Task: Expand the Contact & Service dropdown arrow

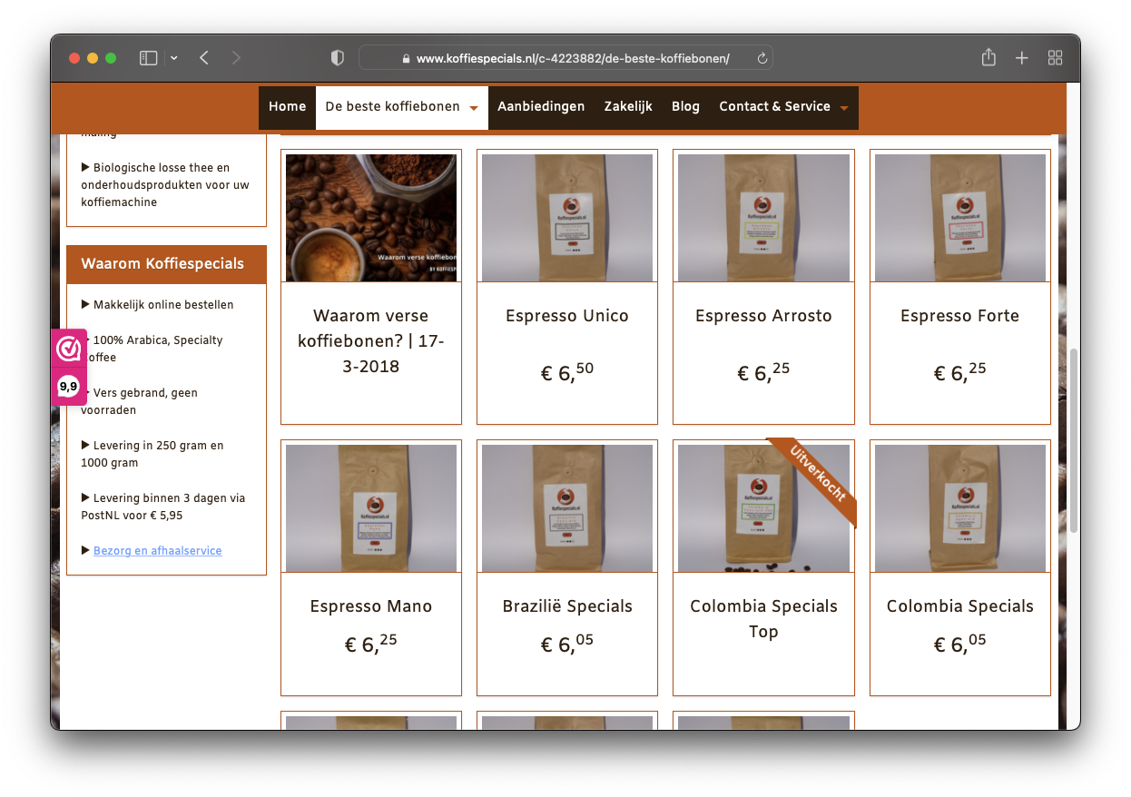Action: click(844, 109)
